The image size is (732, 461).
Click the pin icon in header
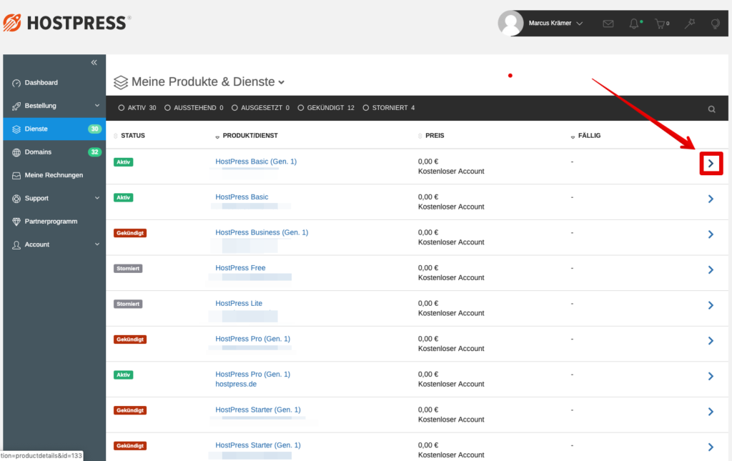pyautogui.click(x=690, y=24)
